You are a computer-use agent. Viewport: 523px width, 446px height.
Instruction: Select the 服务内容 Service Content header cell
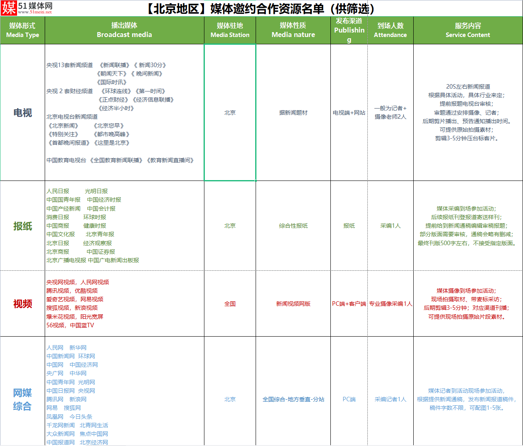click(x=468, y=30)
